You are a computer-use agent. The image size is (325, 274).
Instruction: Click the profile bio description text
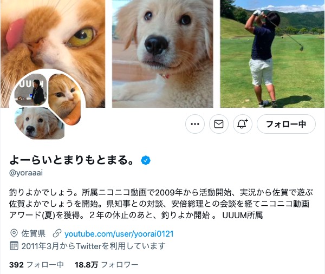[x=161, y=204]
